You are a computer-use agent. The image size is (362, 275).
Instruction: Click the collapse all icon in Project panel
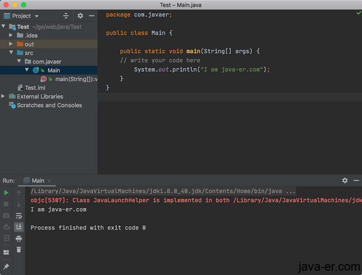coord(66,16)
